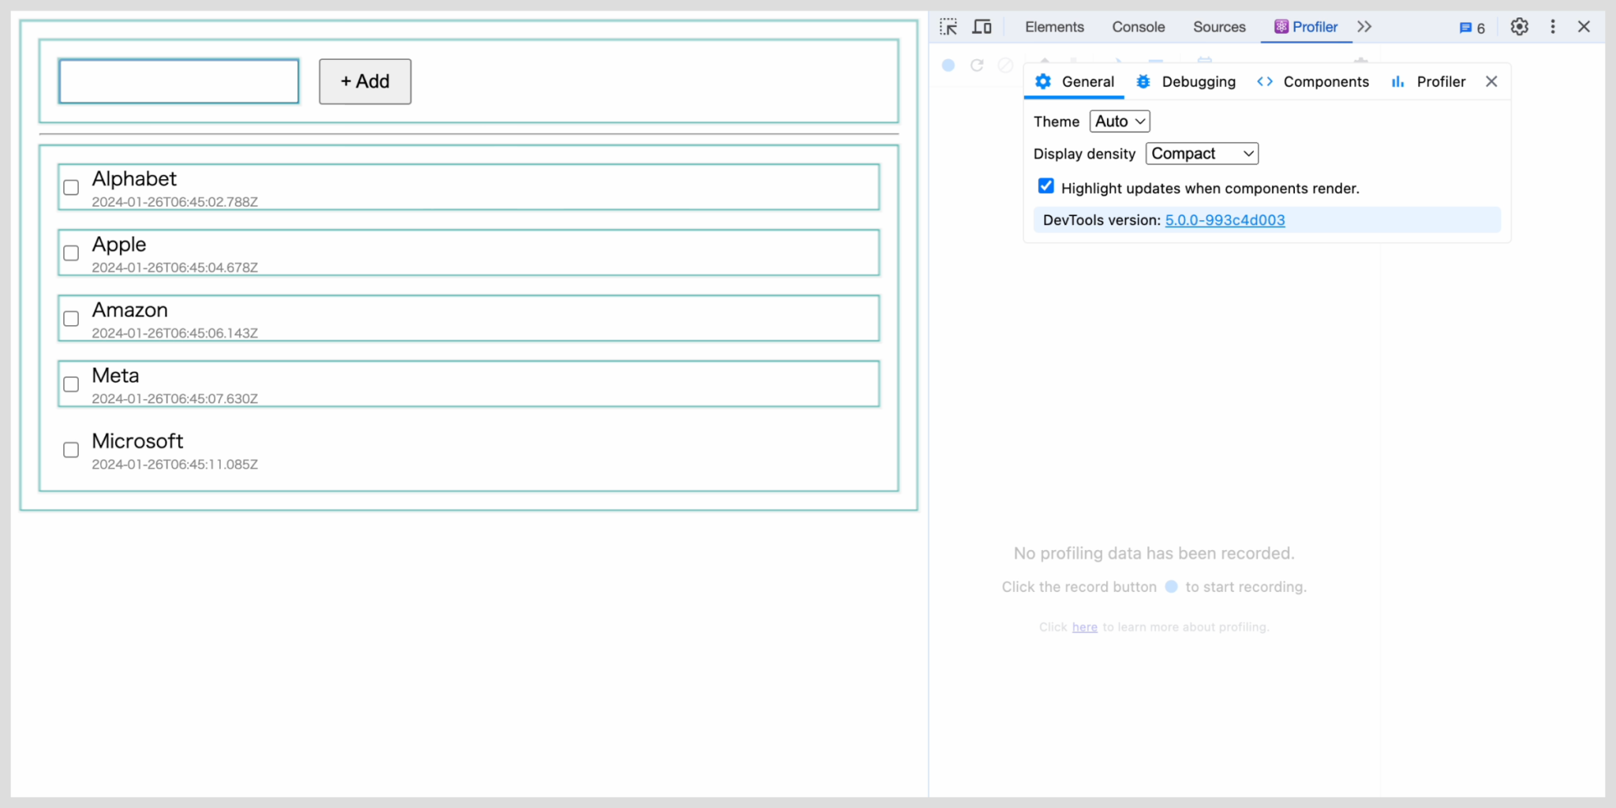This screenshot has width=1616, height=808.
Task: Toggle the device emulation mode
Action: coord(982,26)
